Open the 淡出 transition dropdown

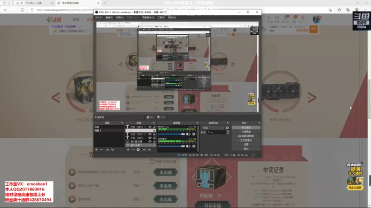tap(212, 128)
